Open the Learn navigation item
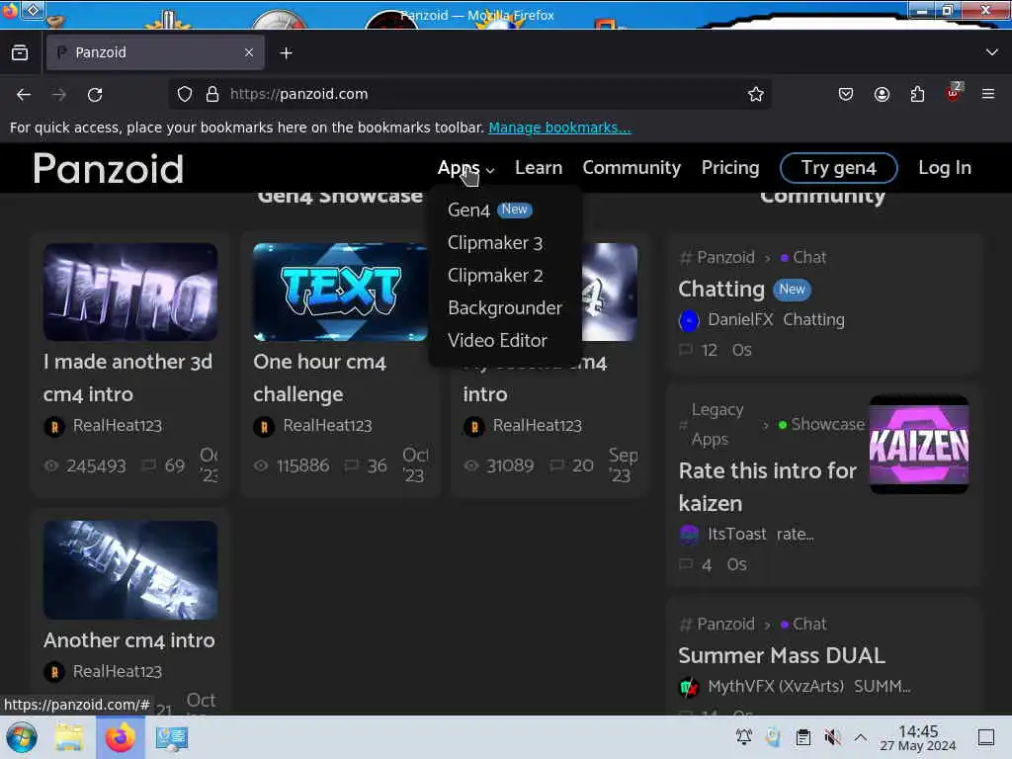This screenshot has height=759, width=1012. 539,168
